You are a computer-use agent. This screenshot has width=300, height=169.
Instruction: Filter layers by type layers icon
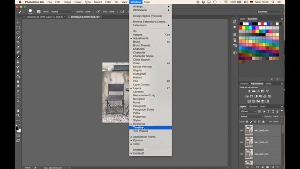(268, 111)
